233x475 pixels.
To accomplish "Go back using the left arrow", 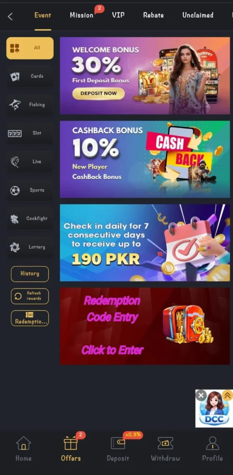I will tap(10, 16).
